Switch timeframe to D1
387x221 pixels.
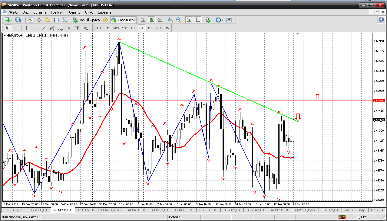150,28
